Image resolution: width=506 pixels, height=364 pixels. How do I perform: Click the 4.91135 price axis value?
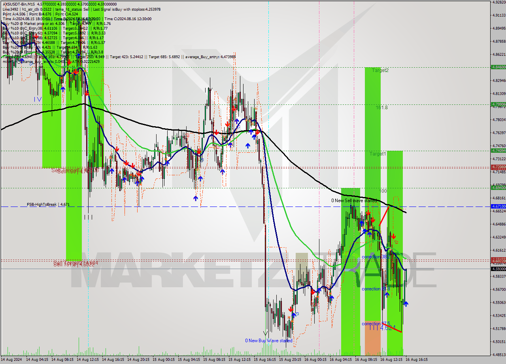click(499, 15)
